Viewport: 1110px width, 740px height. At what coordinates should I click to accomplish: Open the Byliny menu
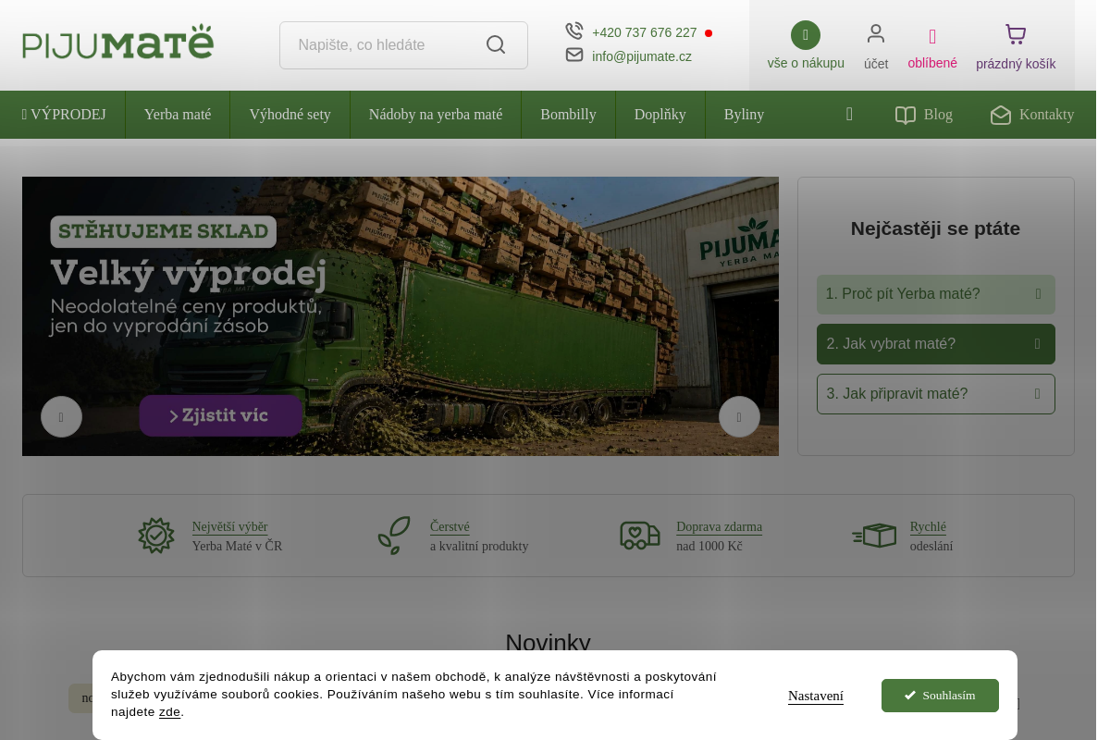(744, 115)
